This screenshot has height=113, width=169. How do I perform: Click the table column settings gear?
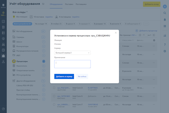(x=154, y=40)
